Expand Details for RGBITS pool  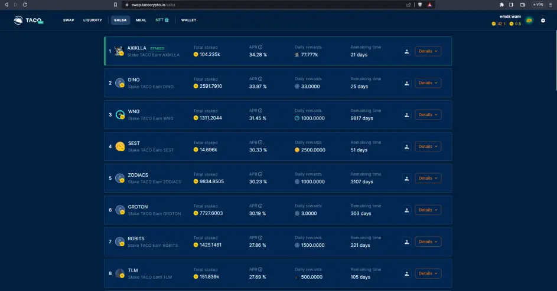click(428, 242)
